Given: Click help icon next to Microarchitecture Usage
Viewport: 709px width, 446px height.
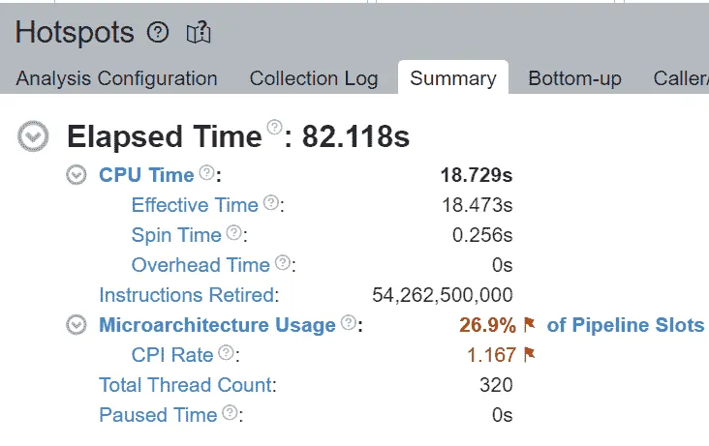Looking at the screenshot, I should tap(348, 322).
